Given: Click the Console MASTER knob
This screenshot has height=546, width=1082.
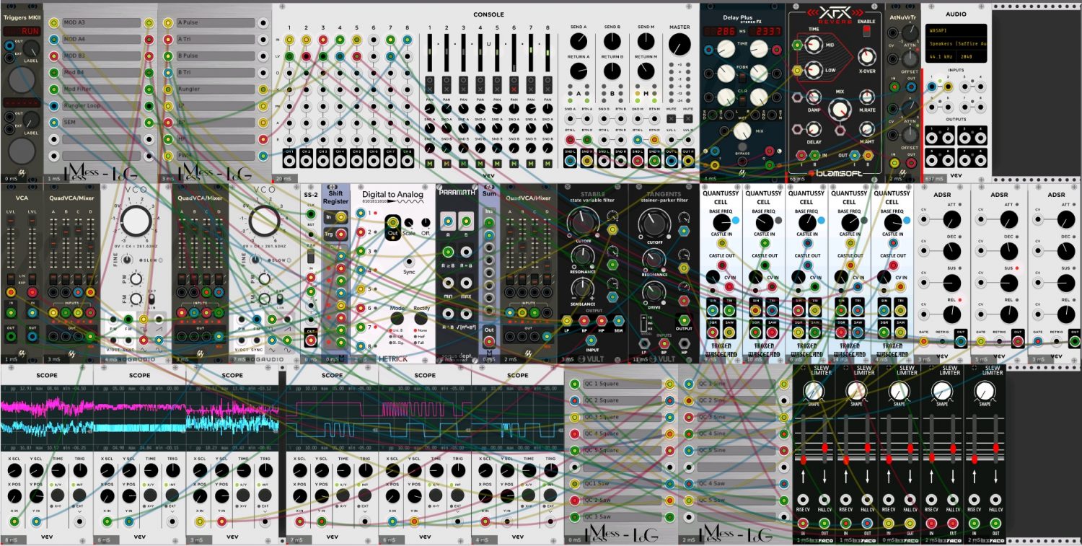Looking at the screenshot, I should (x=679, y=45).
